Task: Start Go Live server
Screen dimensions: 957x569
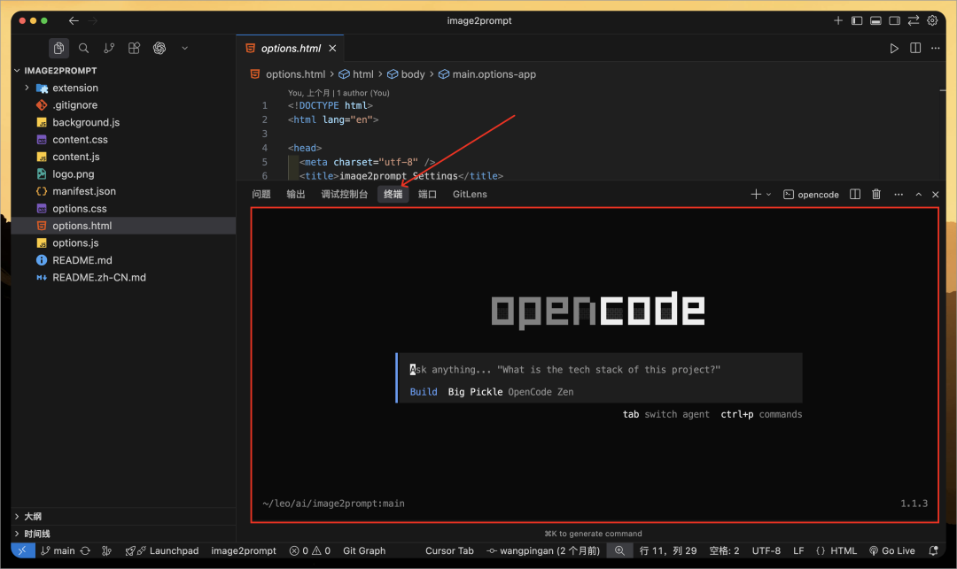Action: pyautogui.click(x=891, y=550)
